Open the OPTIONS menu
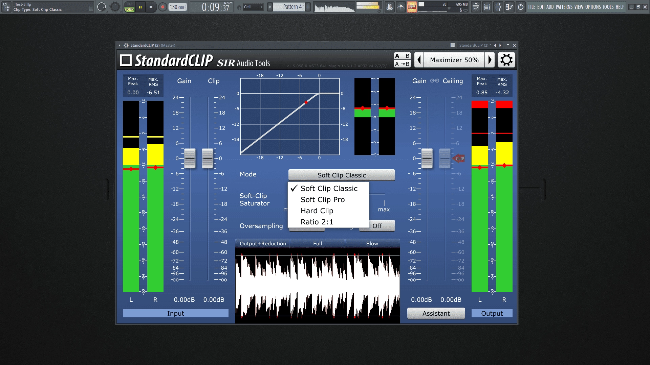The image size is (650, 365). tap(593, 7)
